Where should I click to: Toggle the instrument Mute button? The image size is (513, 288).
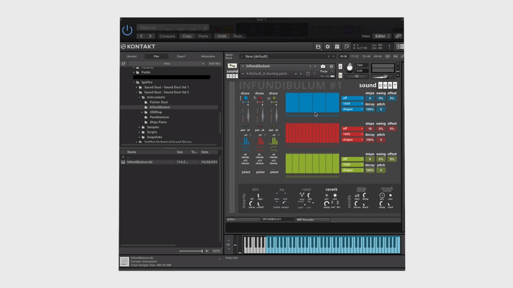(x=340, y=75)
